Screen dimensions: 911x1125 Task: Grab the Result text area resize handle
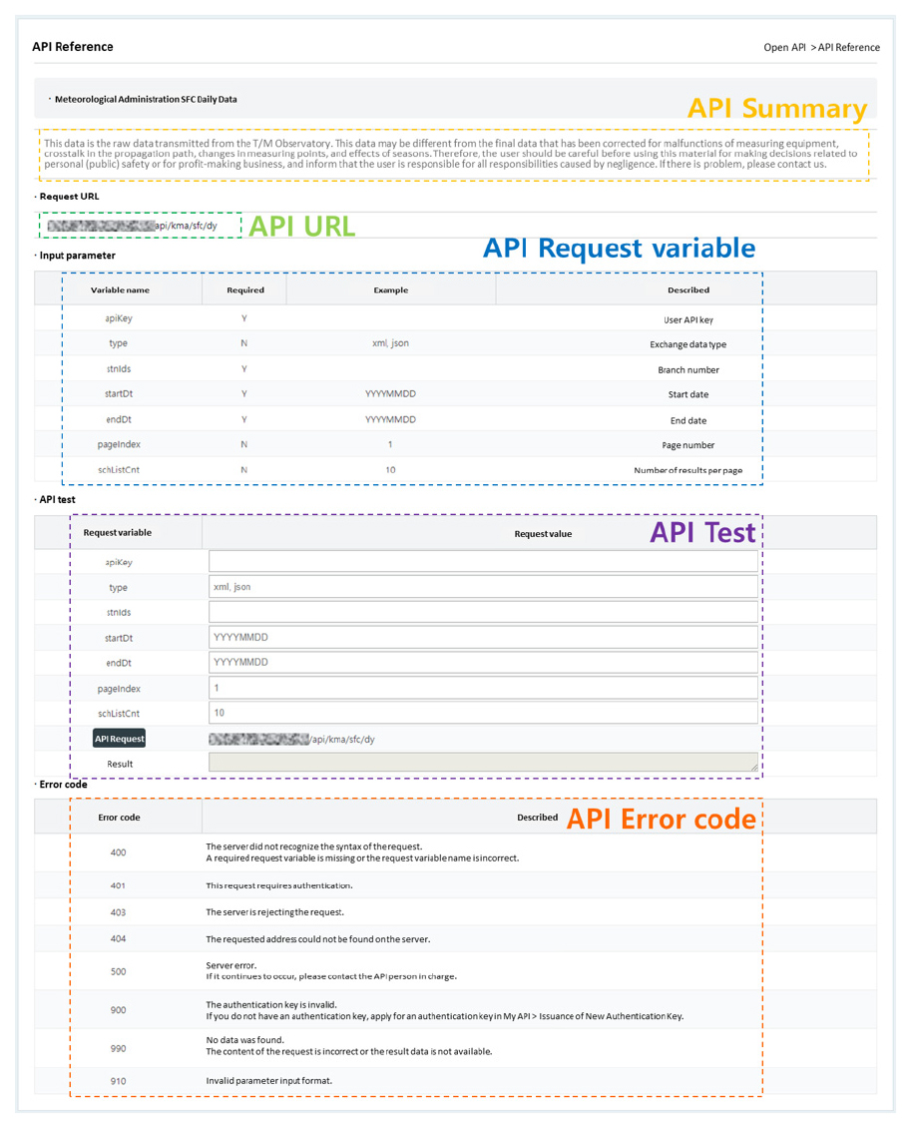point(753,768)
